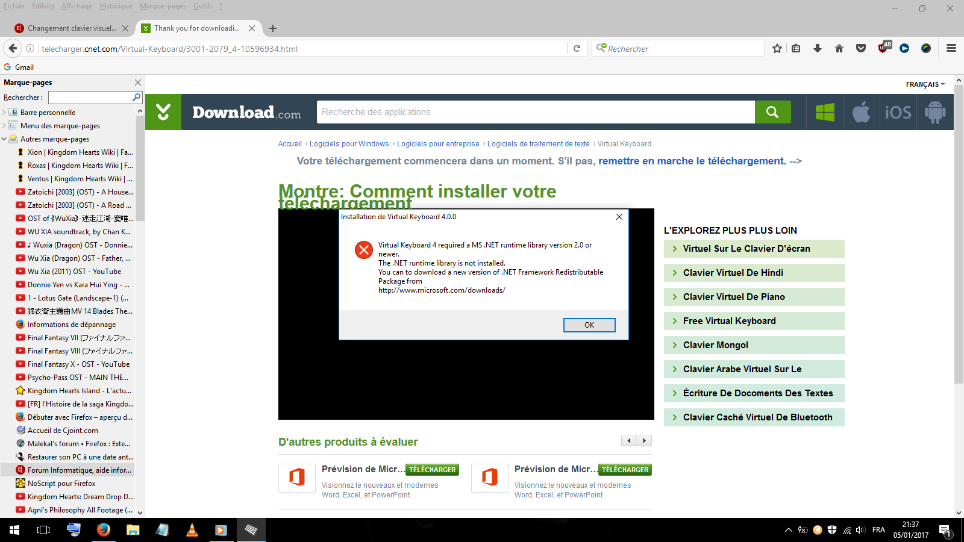Viewport: 964px width, 542px height.
Task: Open the downloads arrow icon
Action: (818, 48)
